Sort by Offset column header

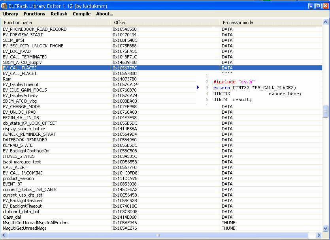(165, 22)
